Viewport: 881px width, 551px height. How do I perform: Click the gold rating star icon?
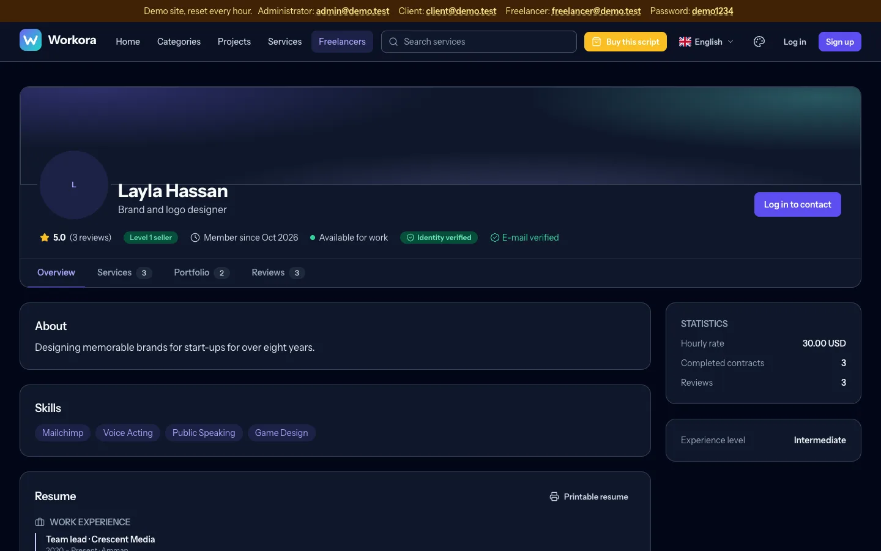(x=45, y=238)
